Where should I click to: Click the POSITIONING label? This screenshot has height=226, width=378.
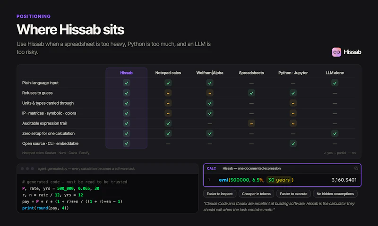[x=34, y=17]
